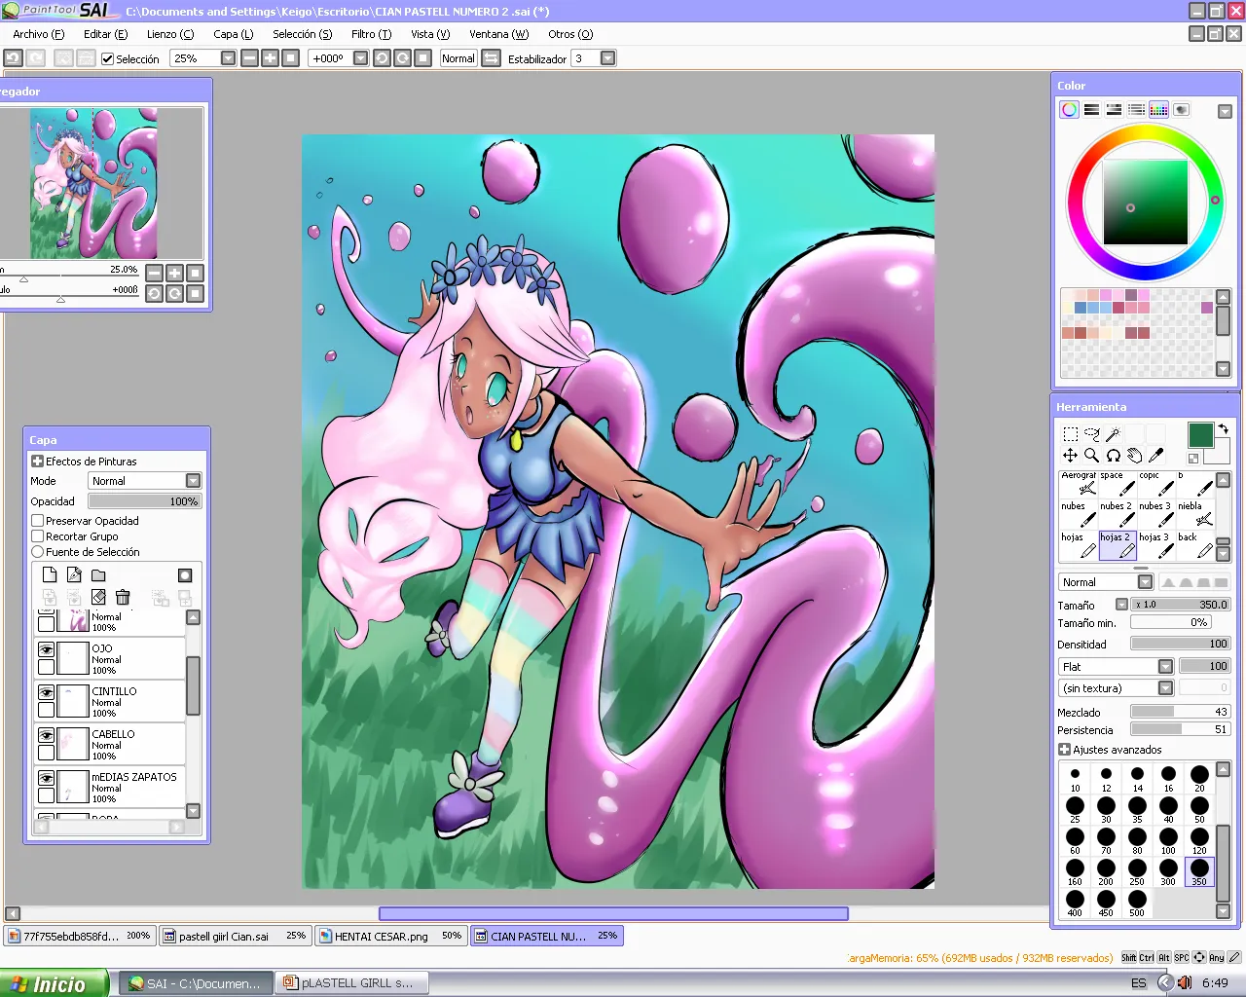Open brush shape Flat dropdown
Viewport: 1246px width, 997px height.
(1165, 667)
